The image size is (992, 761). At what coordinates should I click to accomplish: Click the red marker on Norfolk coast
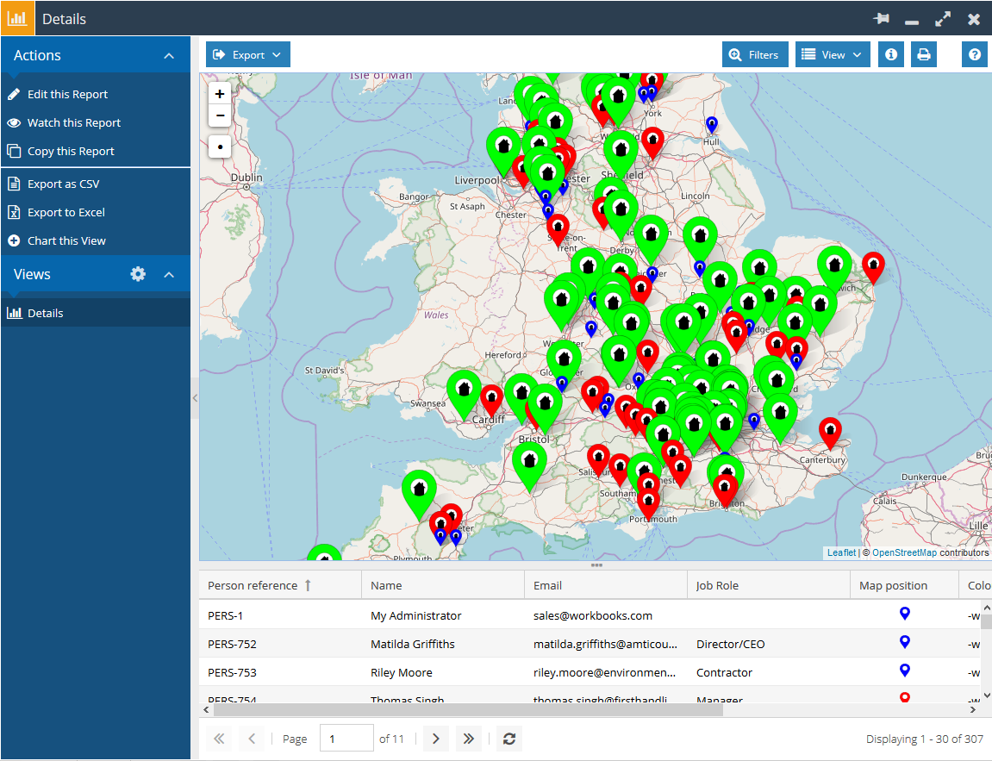point(873,267)
